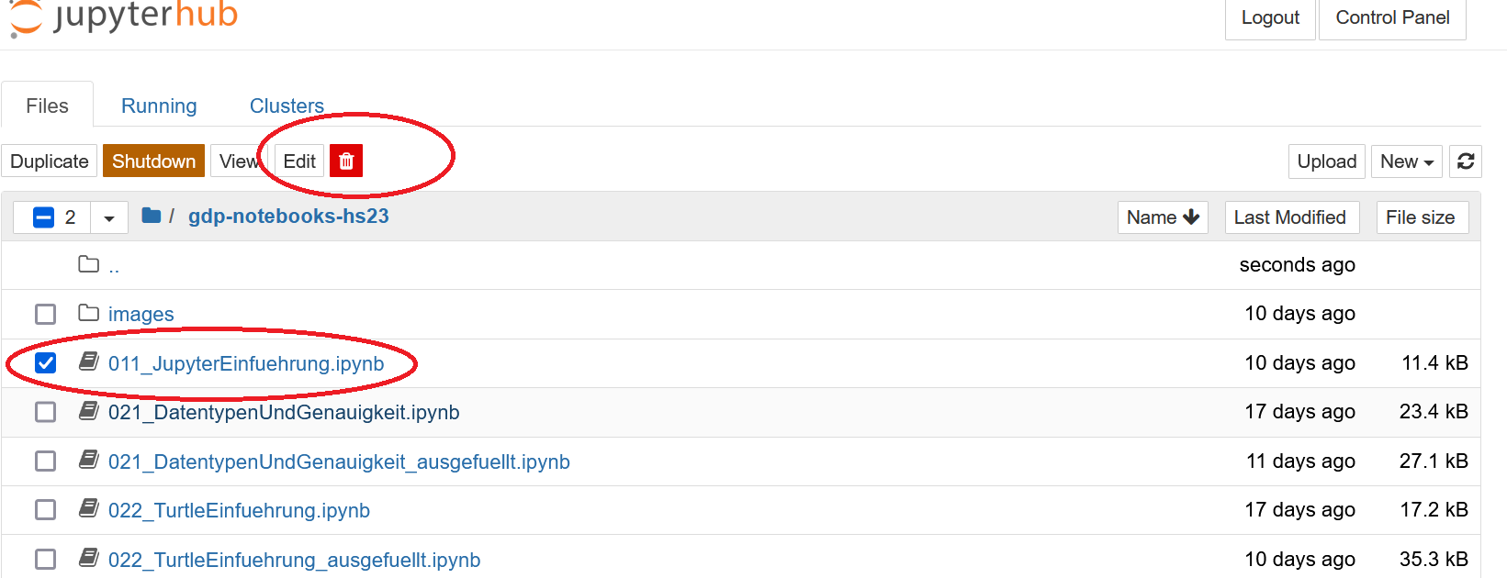Open the Clusters tab
This screenshot has width=1507, height=578.
pyautogui.click(x=287, y=106)
